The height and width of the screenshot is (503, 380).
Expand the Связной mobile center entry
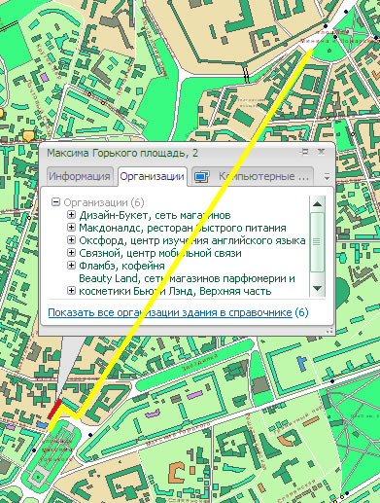coord(71,252)
